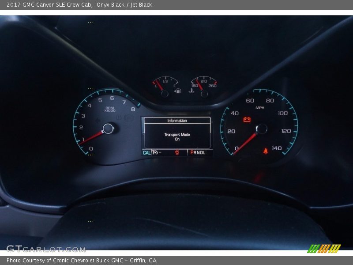Click the CAL label in display
The width and height of the screenshot is (353, 265).
(146, 152)
